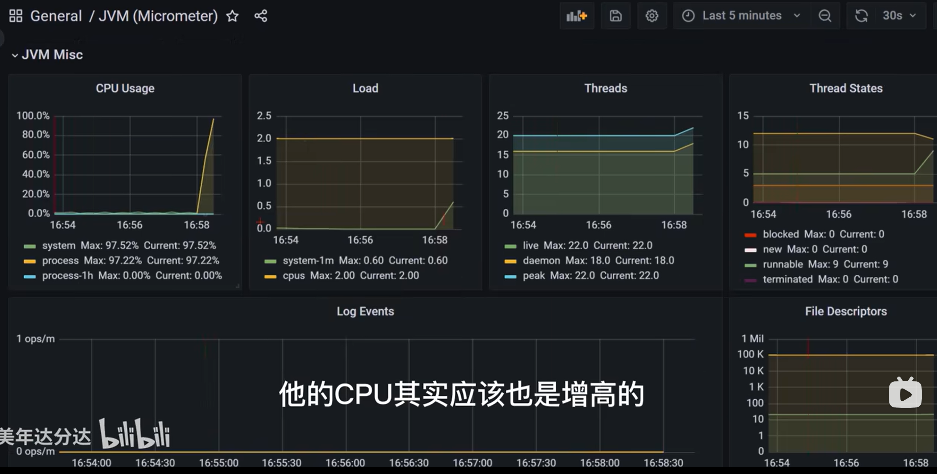Open the Log Events panel title menu
This screenshot has width=937, height=474.
click(365, 311)
